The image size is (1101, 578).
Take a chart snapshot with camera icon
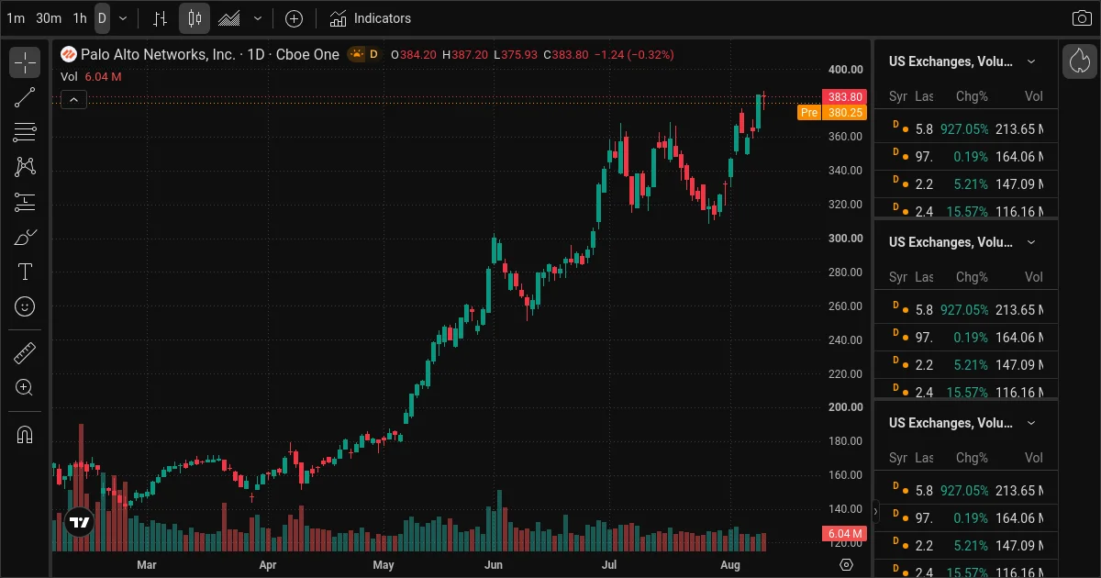coord(1081,18)
